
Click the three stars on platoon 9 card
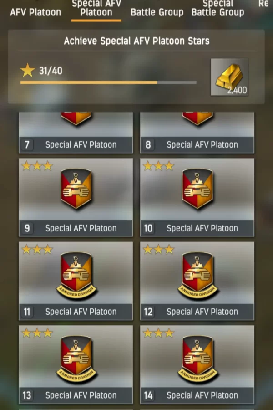point(37,166)
